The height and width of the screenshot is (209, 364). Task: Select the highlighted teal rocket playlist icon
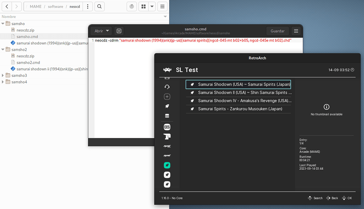point(167,165)
